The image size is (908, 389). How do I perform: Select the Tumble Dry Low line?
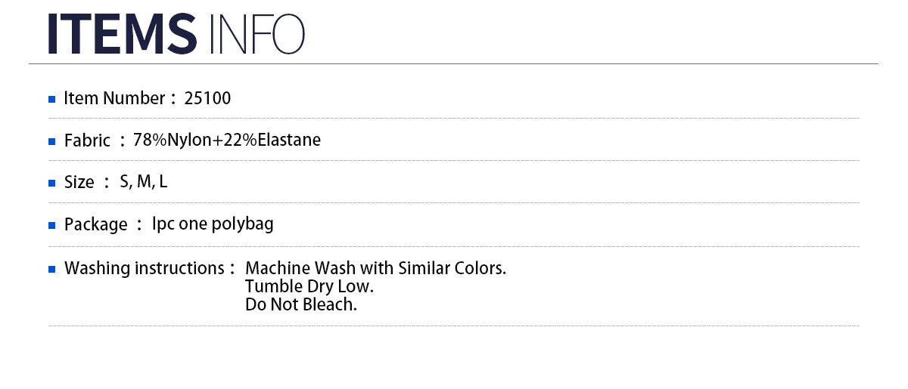[x=309, y=287]
